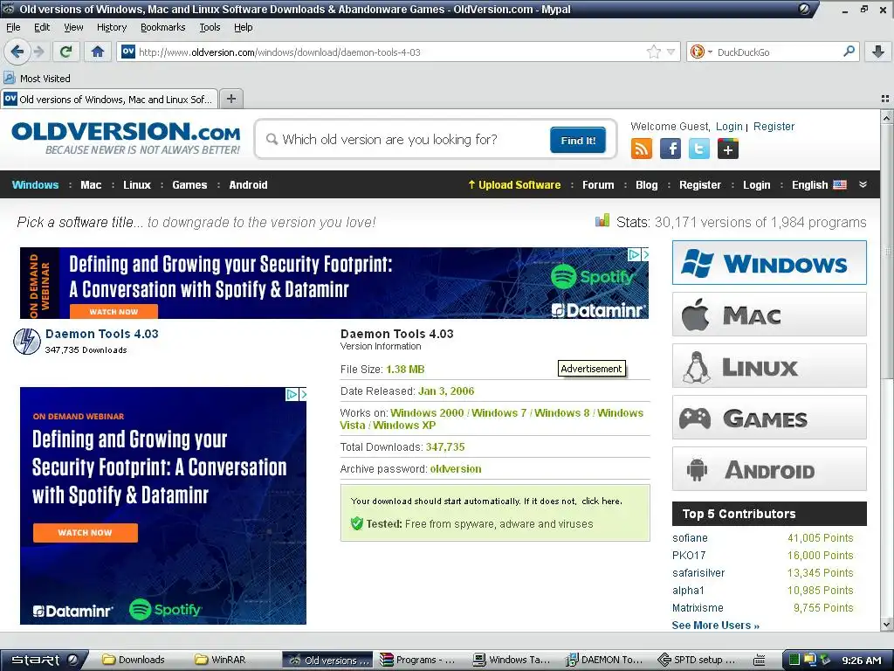Open the Bookmarks menu

[163, 27]
